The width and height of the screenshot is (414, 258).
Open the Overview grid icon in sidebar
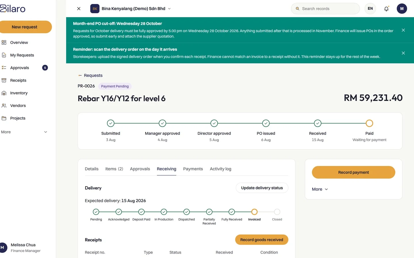click(x=4, y=42)
